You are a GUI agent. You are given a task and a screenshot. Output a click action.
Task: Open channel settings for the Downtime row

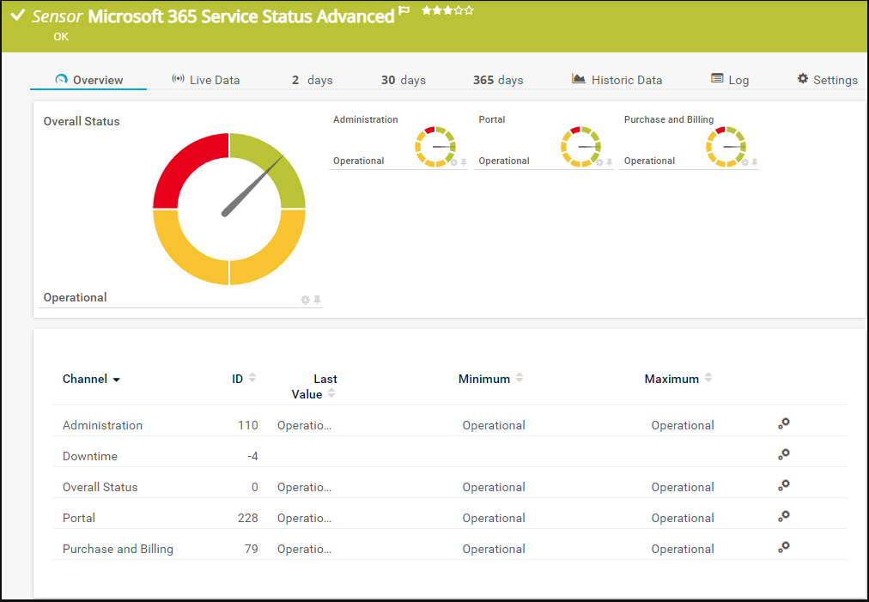(783, 453)
